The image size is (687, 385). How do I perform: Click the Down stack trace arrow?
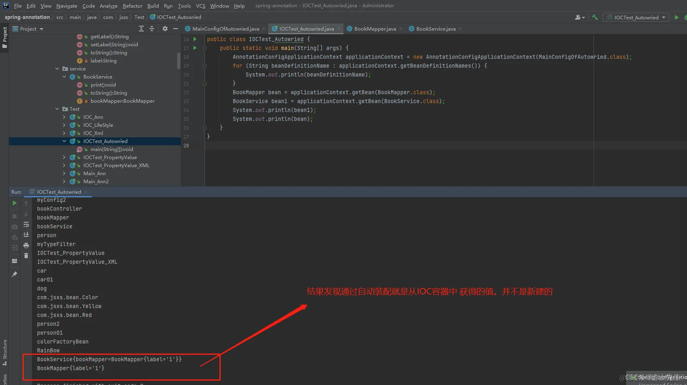(26, 214)
